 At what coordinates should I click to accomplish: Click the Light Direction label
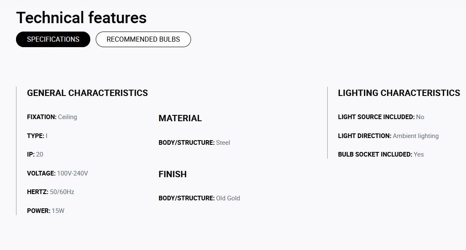pos(365,136)
